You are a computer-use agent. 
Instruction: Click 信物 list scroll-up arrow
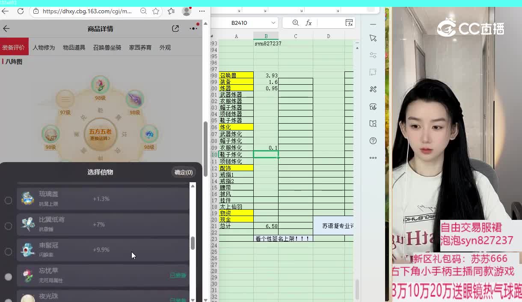193,186
